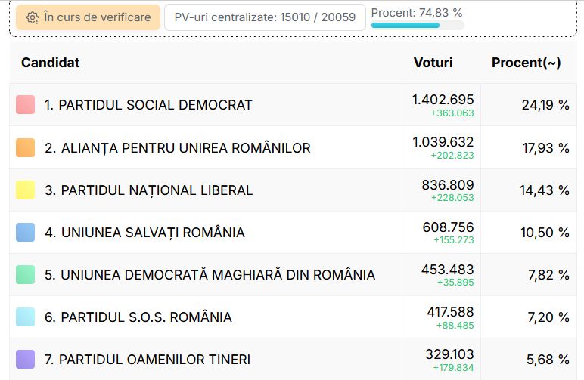Sort by the Voturi column header
Viewport: 584px width, 380px height.
[433, 63]
